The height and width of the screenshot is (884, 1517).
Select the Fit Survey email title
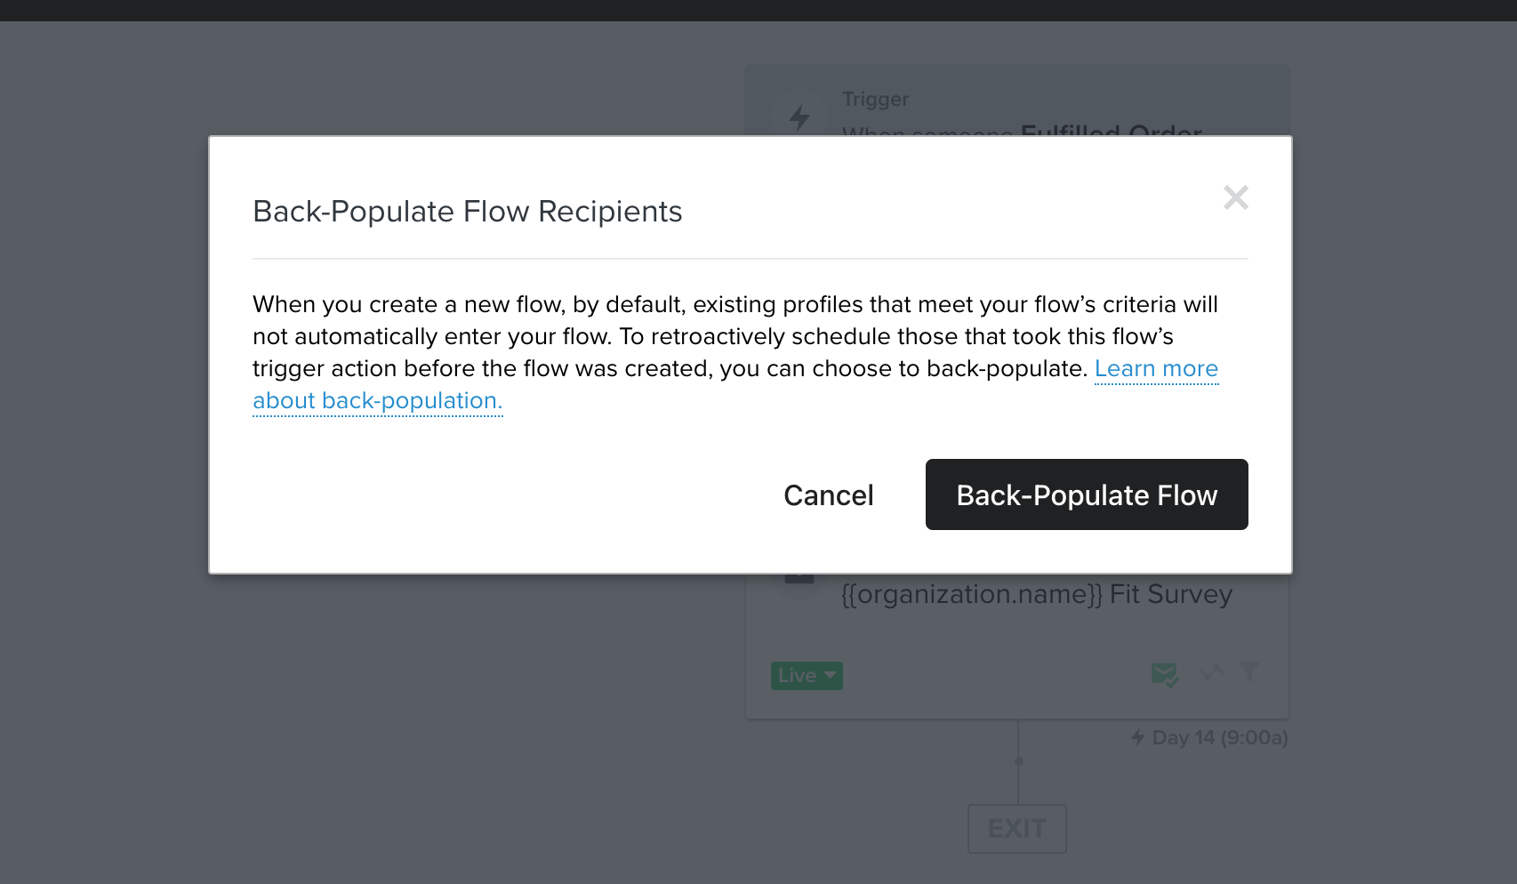coord(1037,594)
